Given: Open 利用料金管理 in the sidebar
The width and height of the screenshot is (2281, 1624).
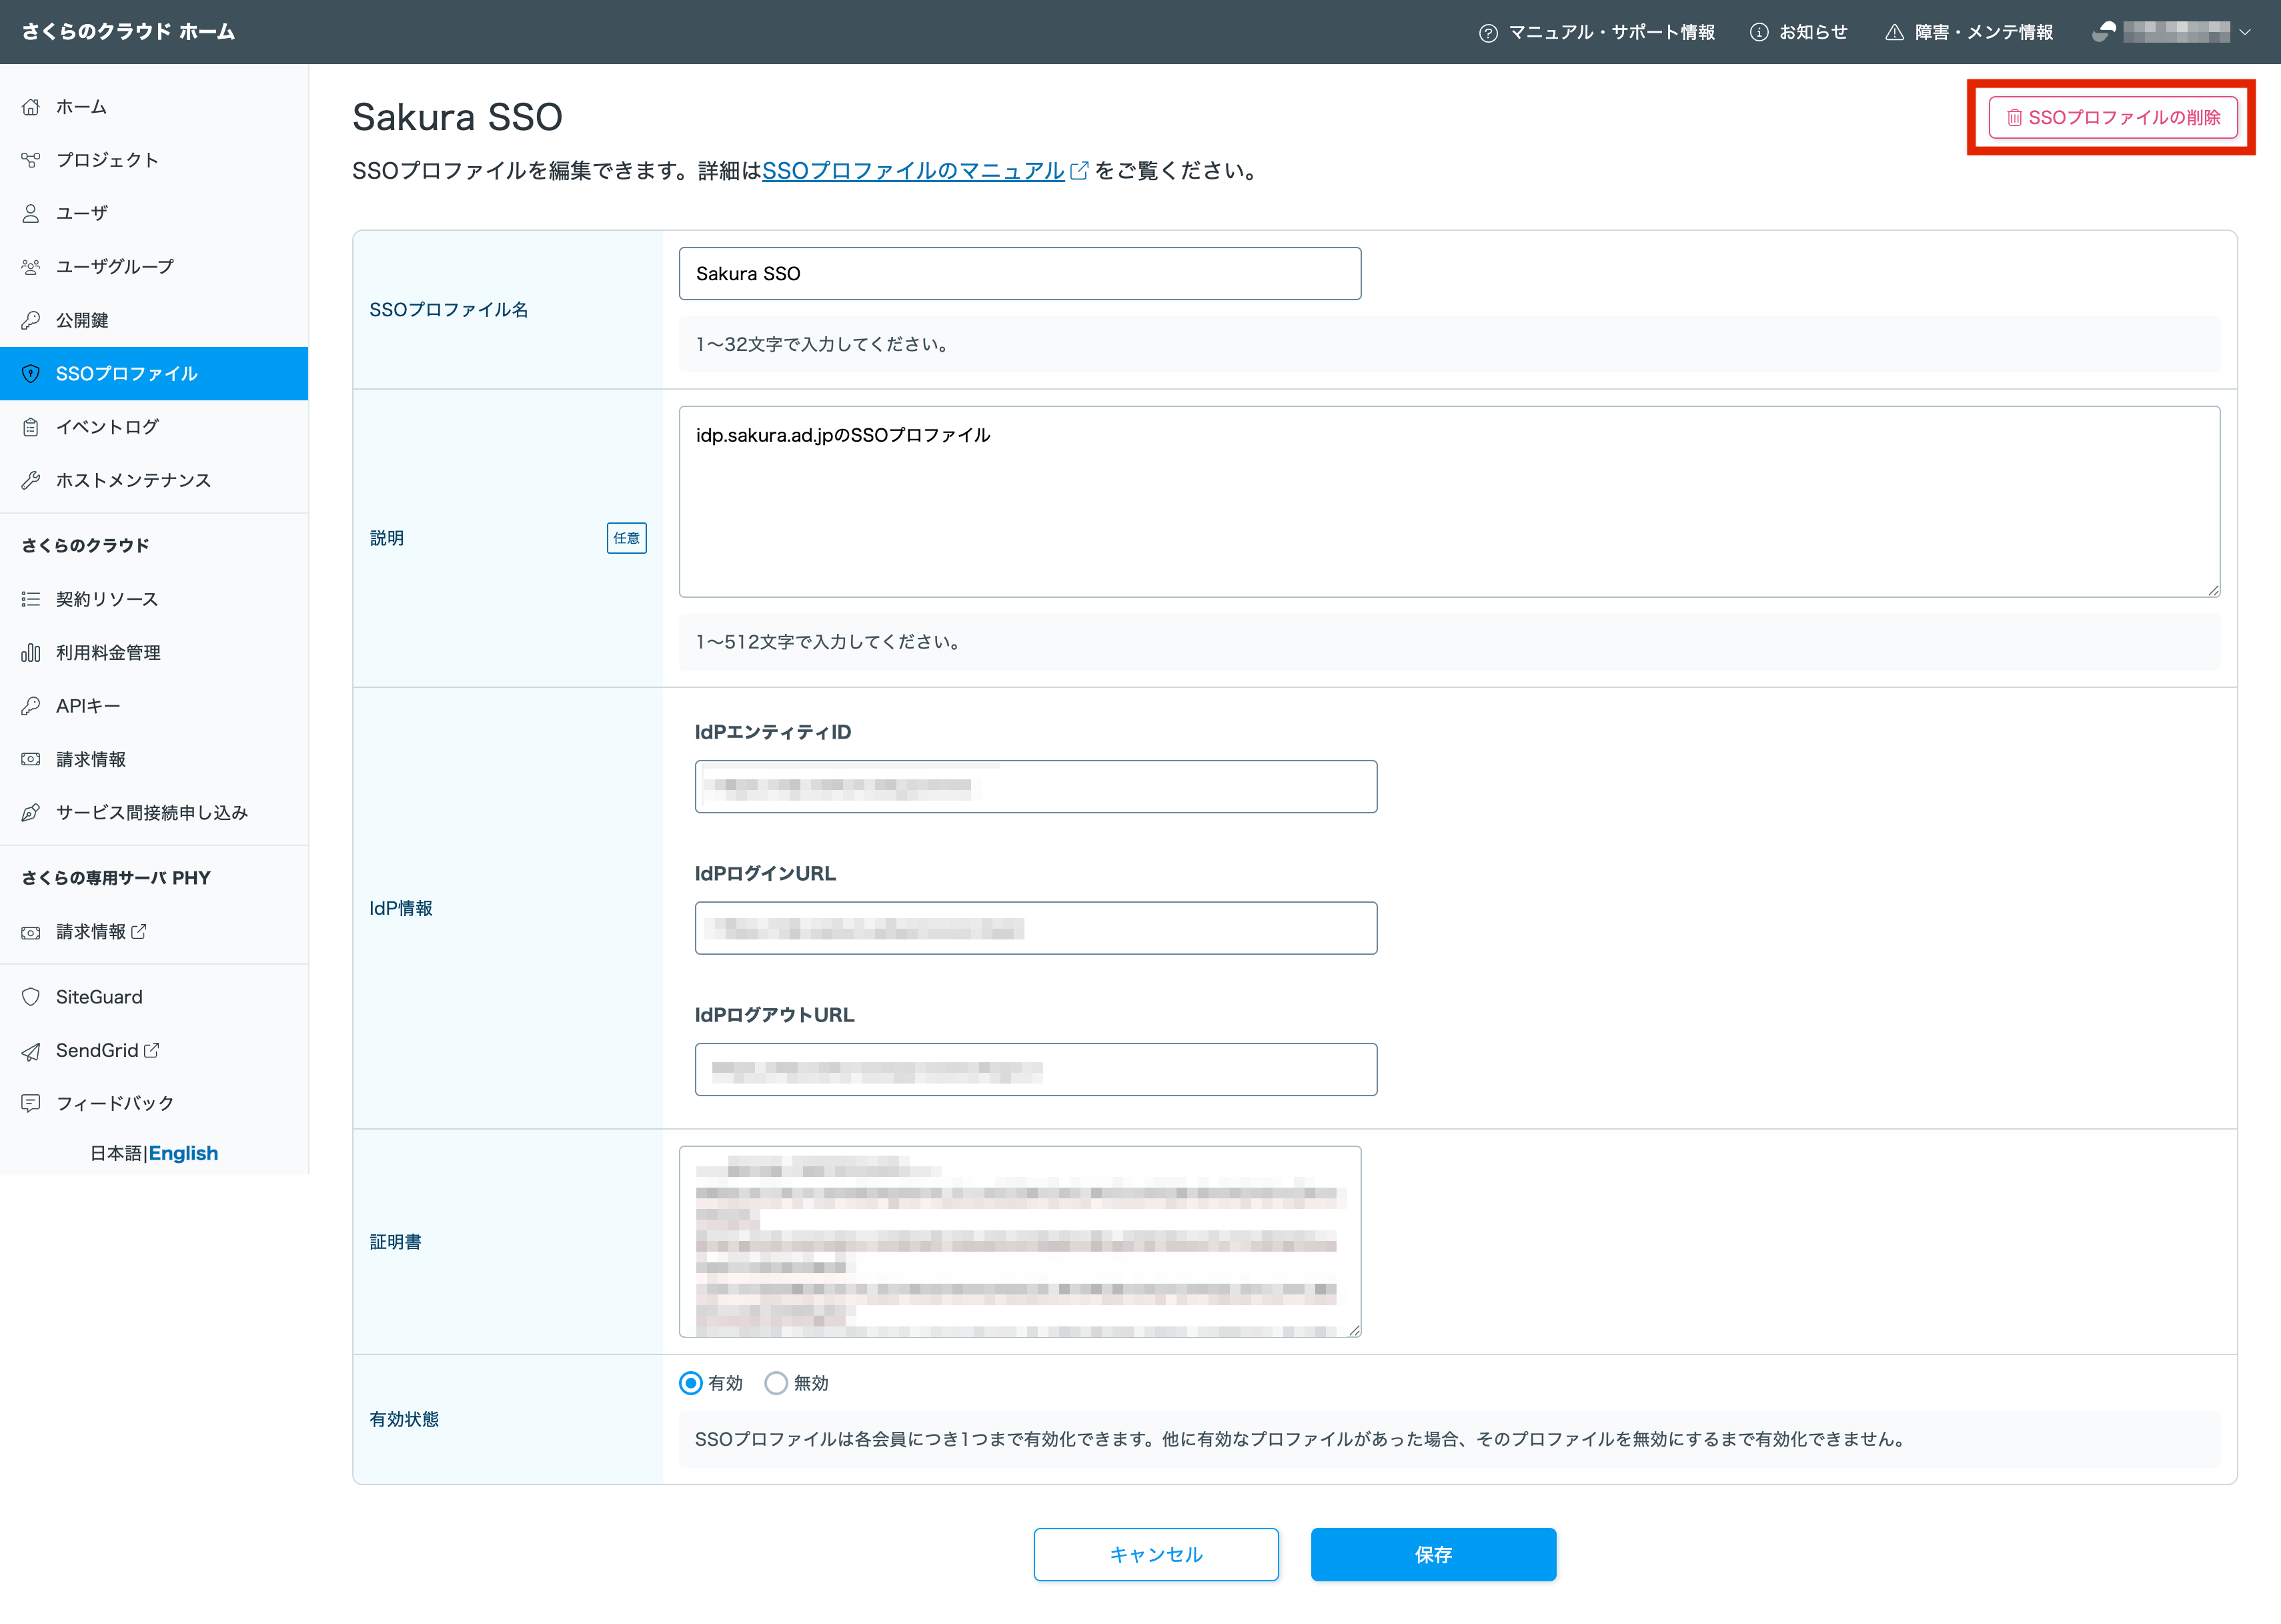Looking at the screenshot, I should pos(154,653).
